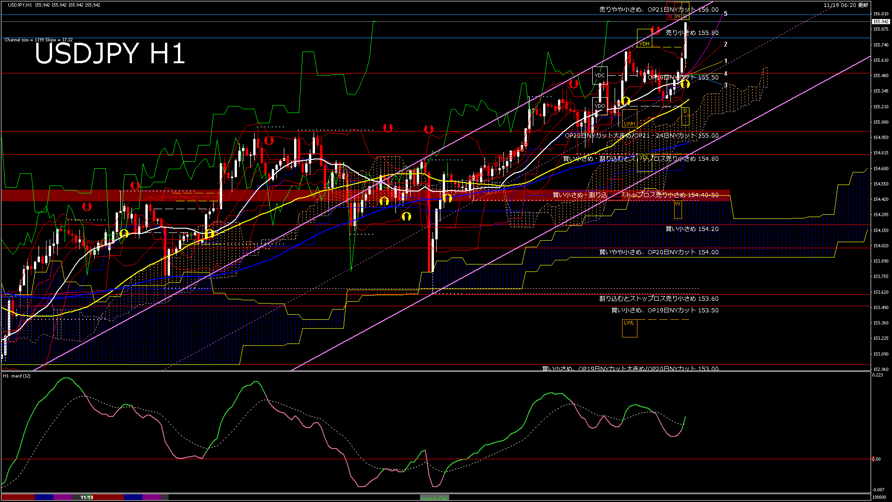This screenshot has width=892, height=502.
Task: Click the H1 macd (12) indicator label
Action: [x=17, y=376]
